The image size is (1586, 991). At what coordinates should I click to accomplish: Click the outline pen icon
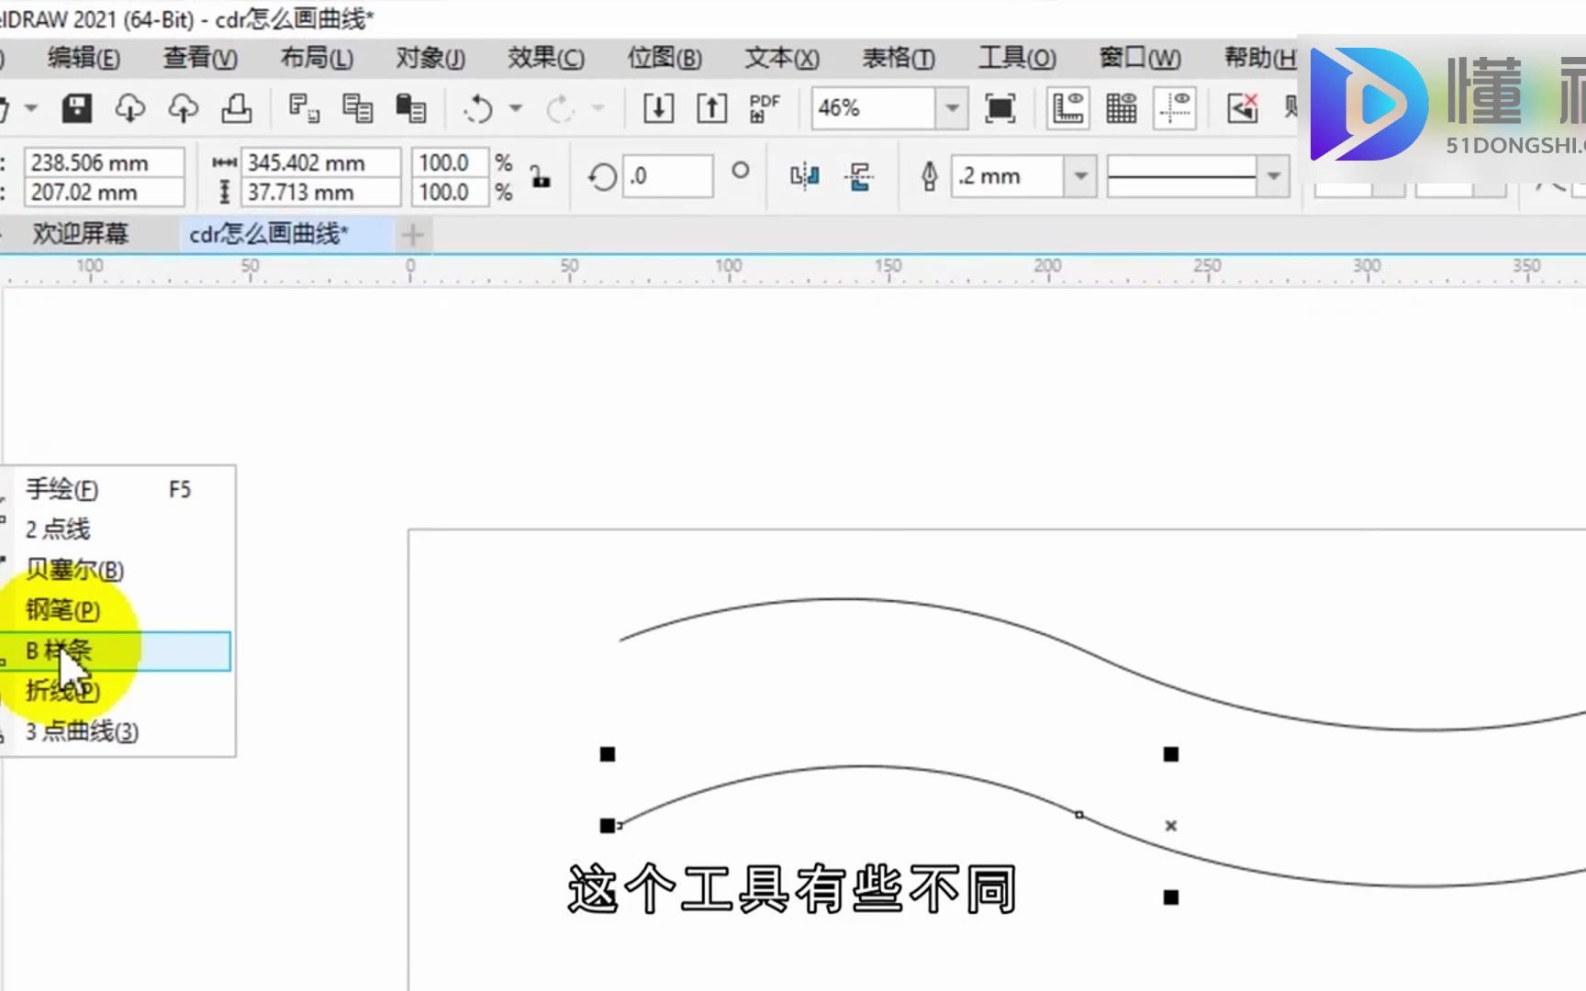coord(929,175)
